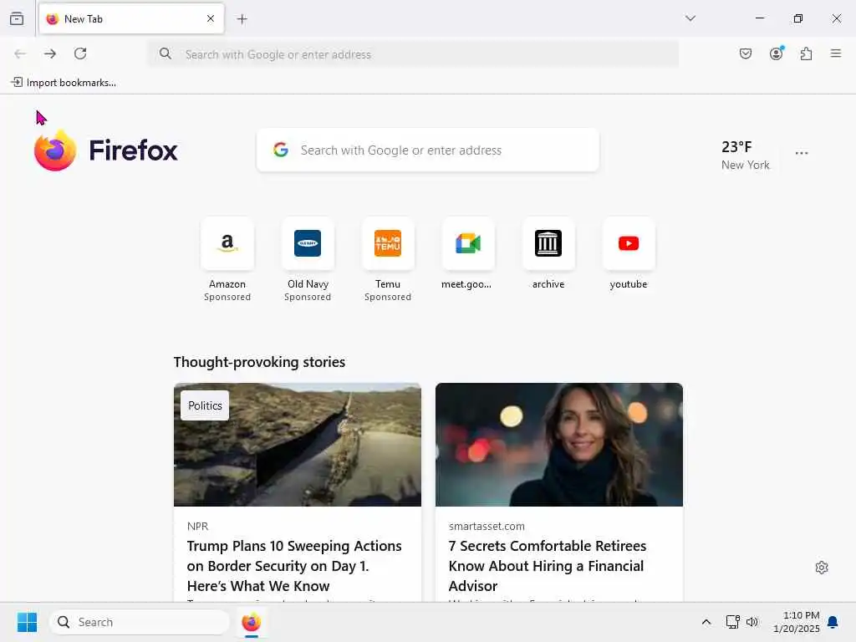Open the Amazon sponsored shortcut
Viewport: 856px width, 642px height.
click(227, 259)
